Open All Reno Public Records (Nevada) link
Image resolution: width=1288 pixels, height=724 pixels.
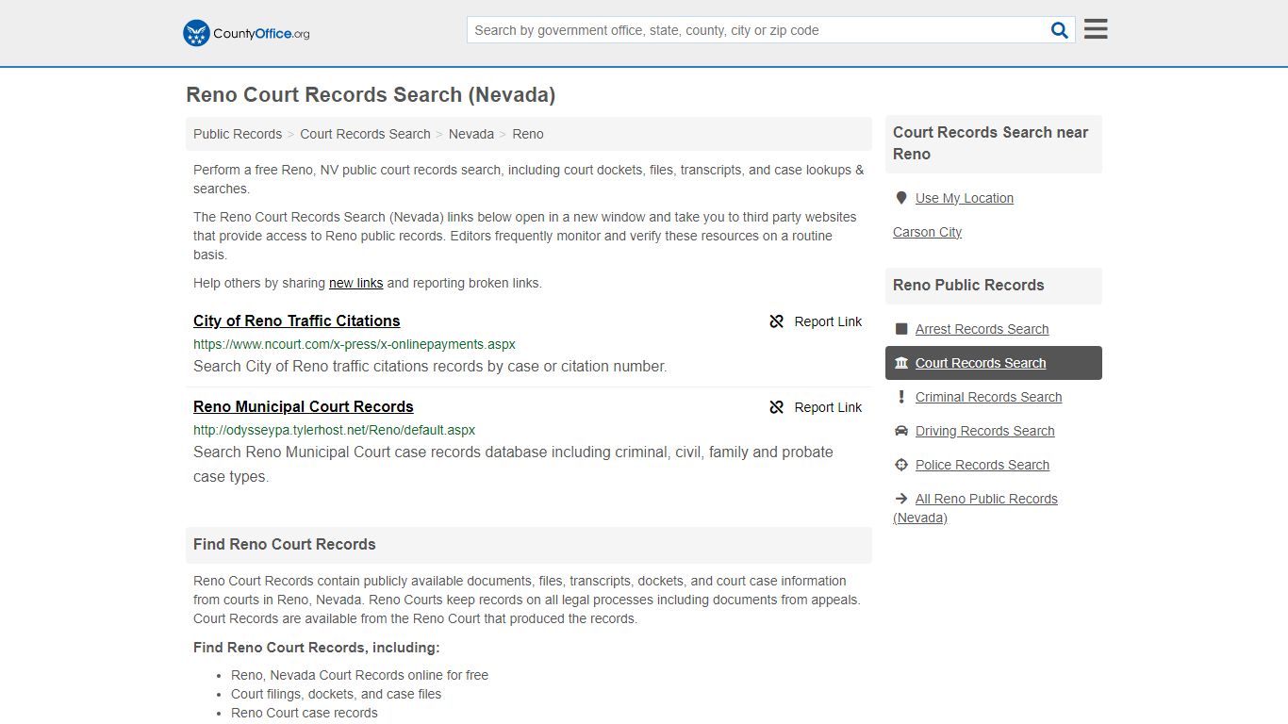tap(975, 508)
